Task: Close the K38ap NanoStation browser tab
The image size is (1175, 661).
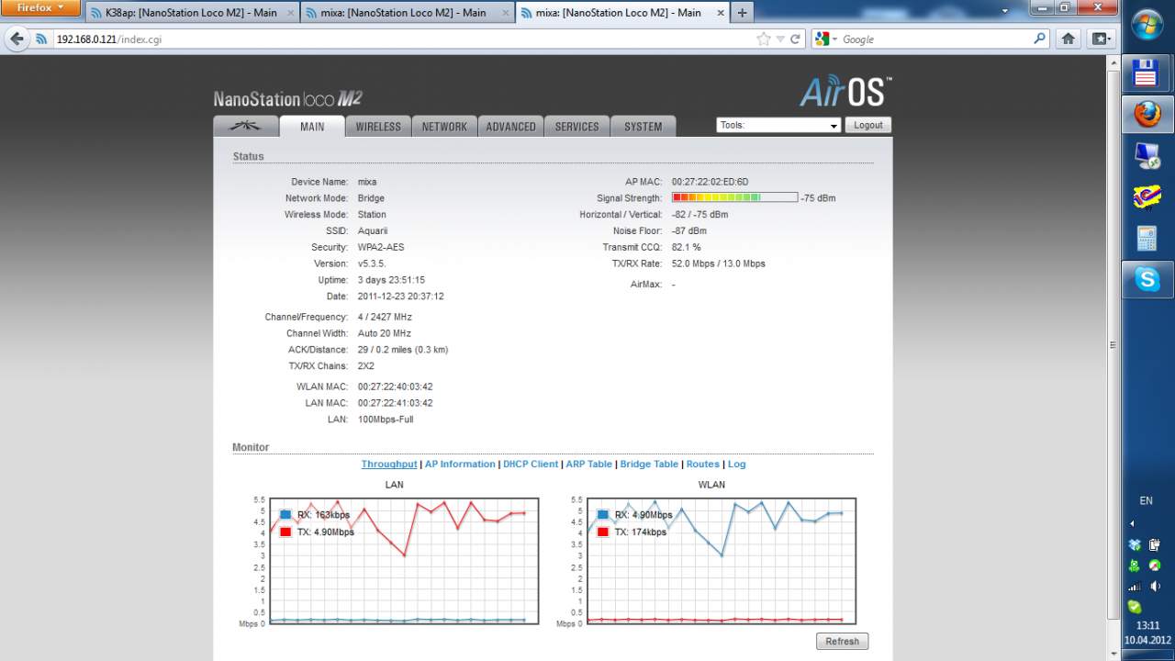Action: 289,13
